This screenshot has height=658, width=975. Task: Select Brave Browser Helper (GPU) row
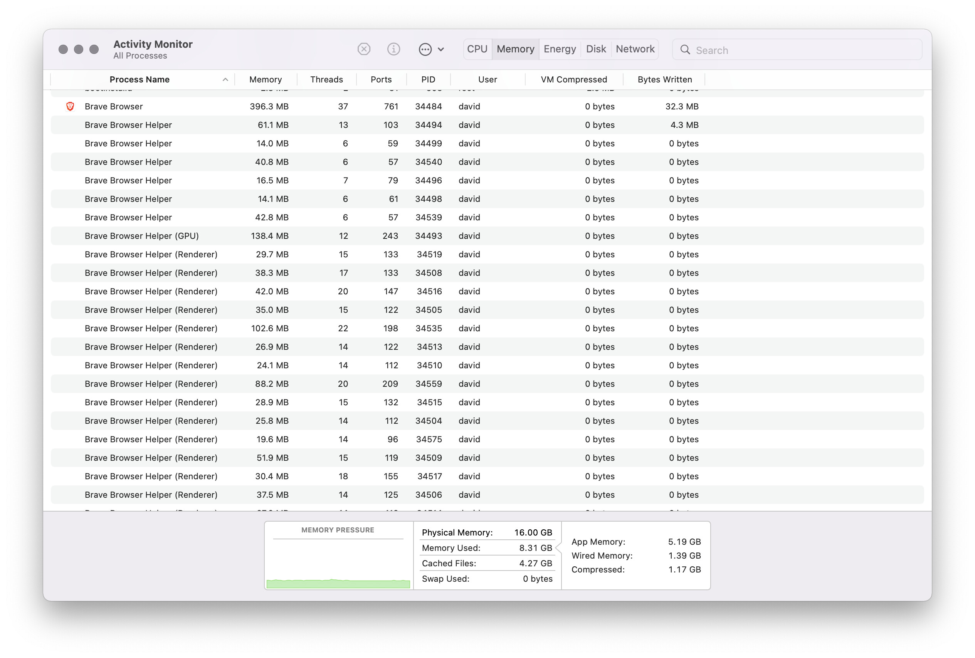(x=487, y=236)
